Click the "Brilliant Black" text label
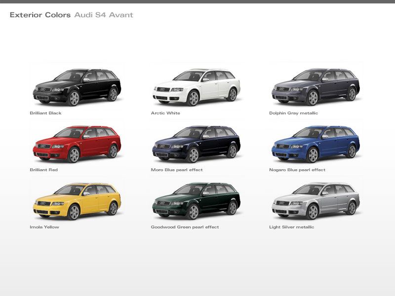Viewport: 395px width, 296px height. 45,113
